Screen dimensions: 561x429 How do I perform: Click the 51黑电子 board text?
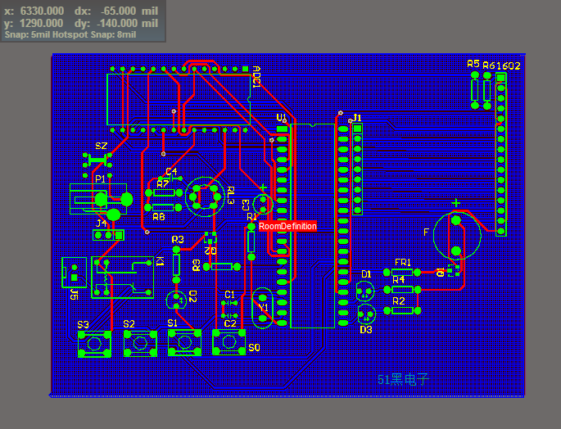[403, 379]
